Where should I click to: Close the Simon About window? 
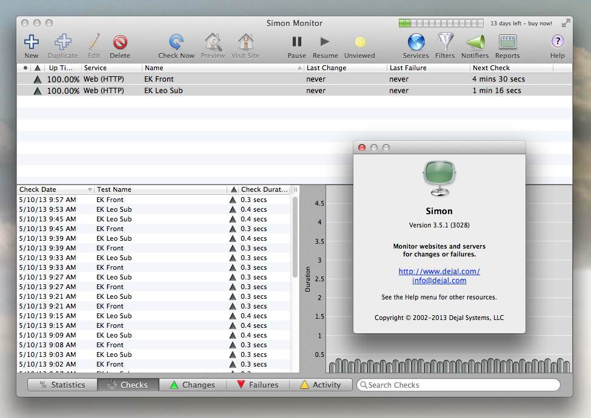click(x=362, y=148)
